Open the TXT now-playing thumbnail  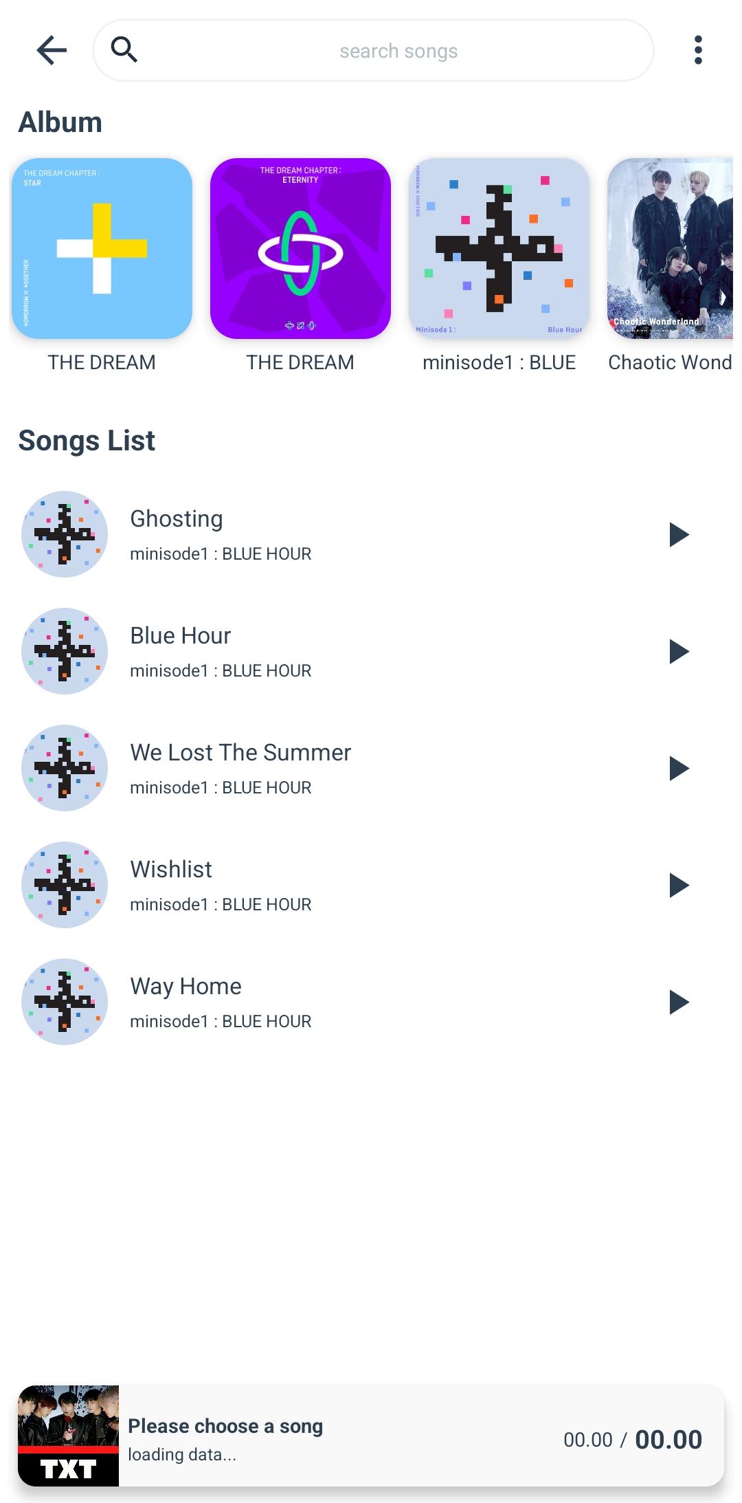pos(68,1436)
